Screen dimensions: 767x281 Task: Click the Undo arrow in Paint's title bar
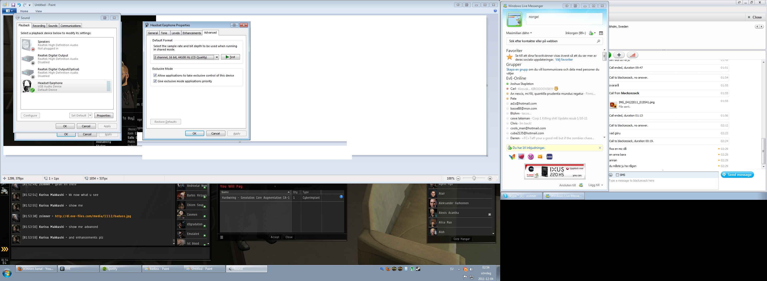click(x=19, y=5)
